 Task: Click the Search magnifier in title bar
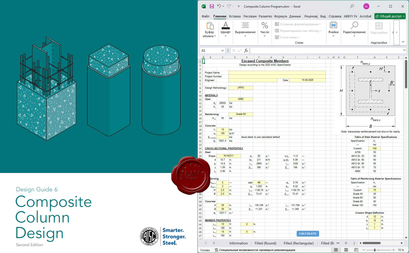tap(352, 6)
